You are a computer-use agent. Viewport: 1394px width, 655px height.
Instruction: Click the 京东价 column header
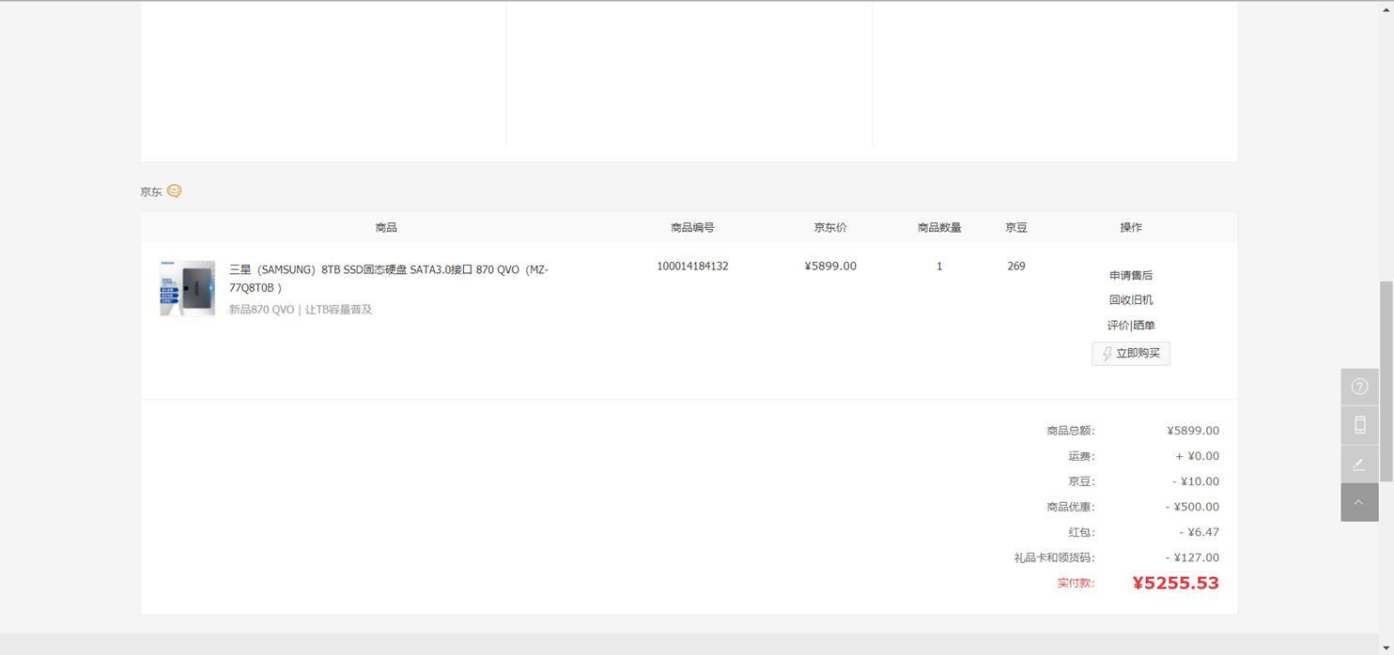(830, 227)
